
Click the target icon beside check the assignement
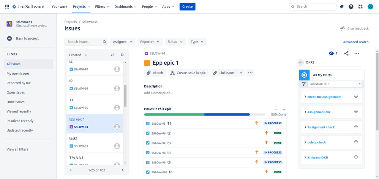point(356,96)
